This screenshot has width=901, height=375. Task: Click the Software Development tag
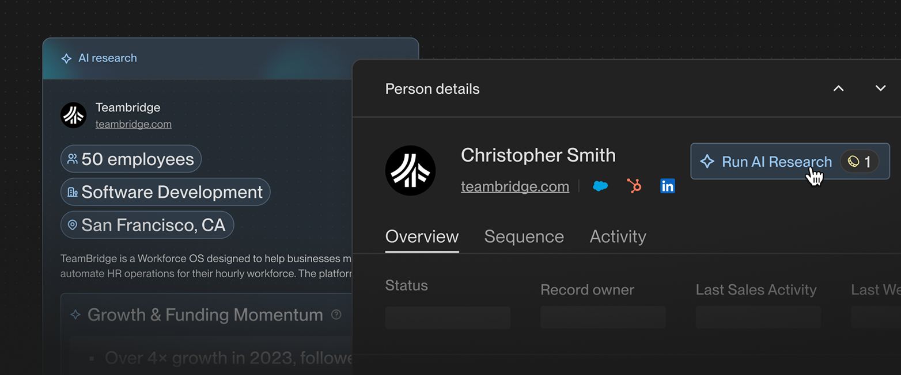[165, 192]
